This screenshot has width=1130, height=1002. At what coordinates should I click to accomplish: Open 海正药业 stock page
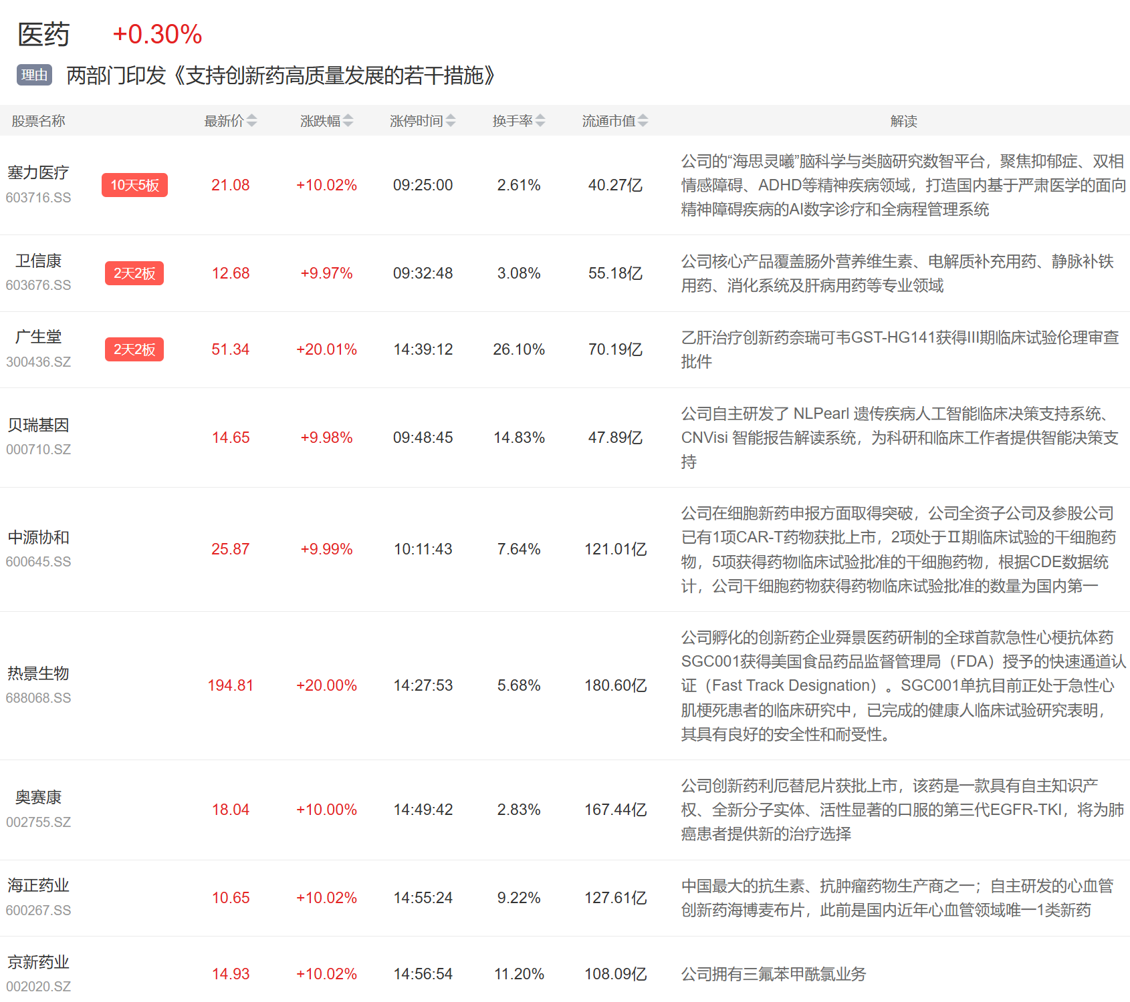coord(38,886)
